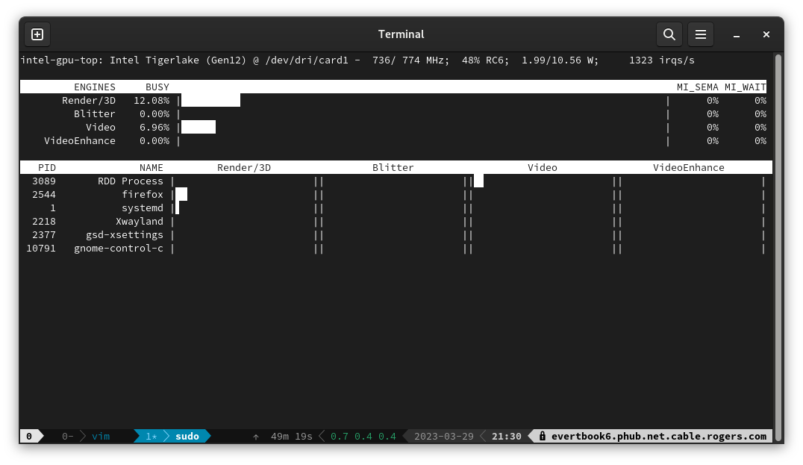Click the 1323 irqs/s reading
Viewport: 803px width, 465px height.
point(662,60)
